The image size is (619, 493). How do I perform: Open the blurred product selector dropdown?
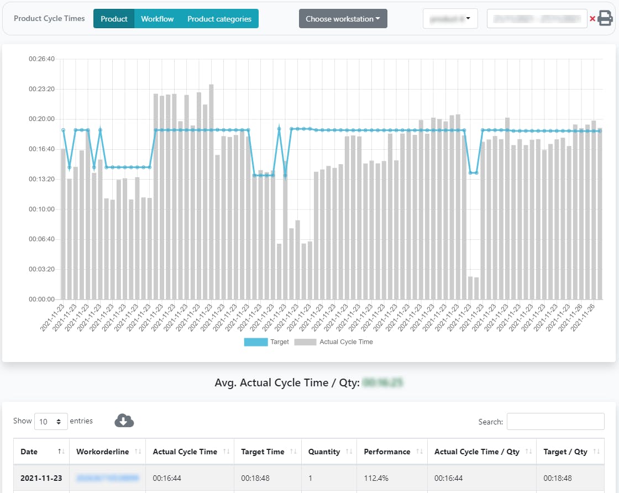[450, 19]
